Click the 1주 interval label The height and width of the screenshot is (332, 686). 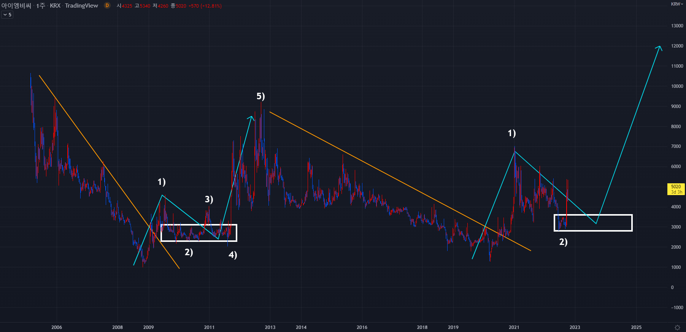coord(41,6)
